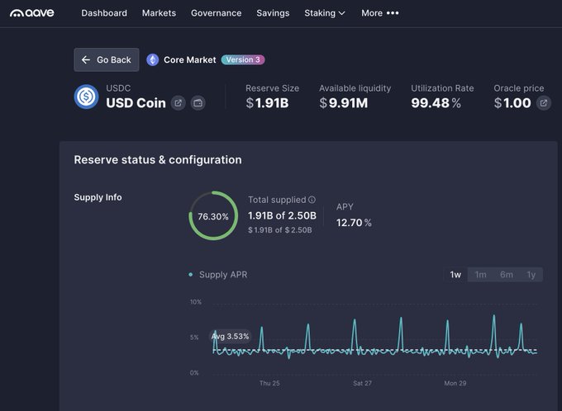
Task: Click the More three-dots icon
Action: coord(393,13)
